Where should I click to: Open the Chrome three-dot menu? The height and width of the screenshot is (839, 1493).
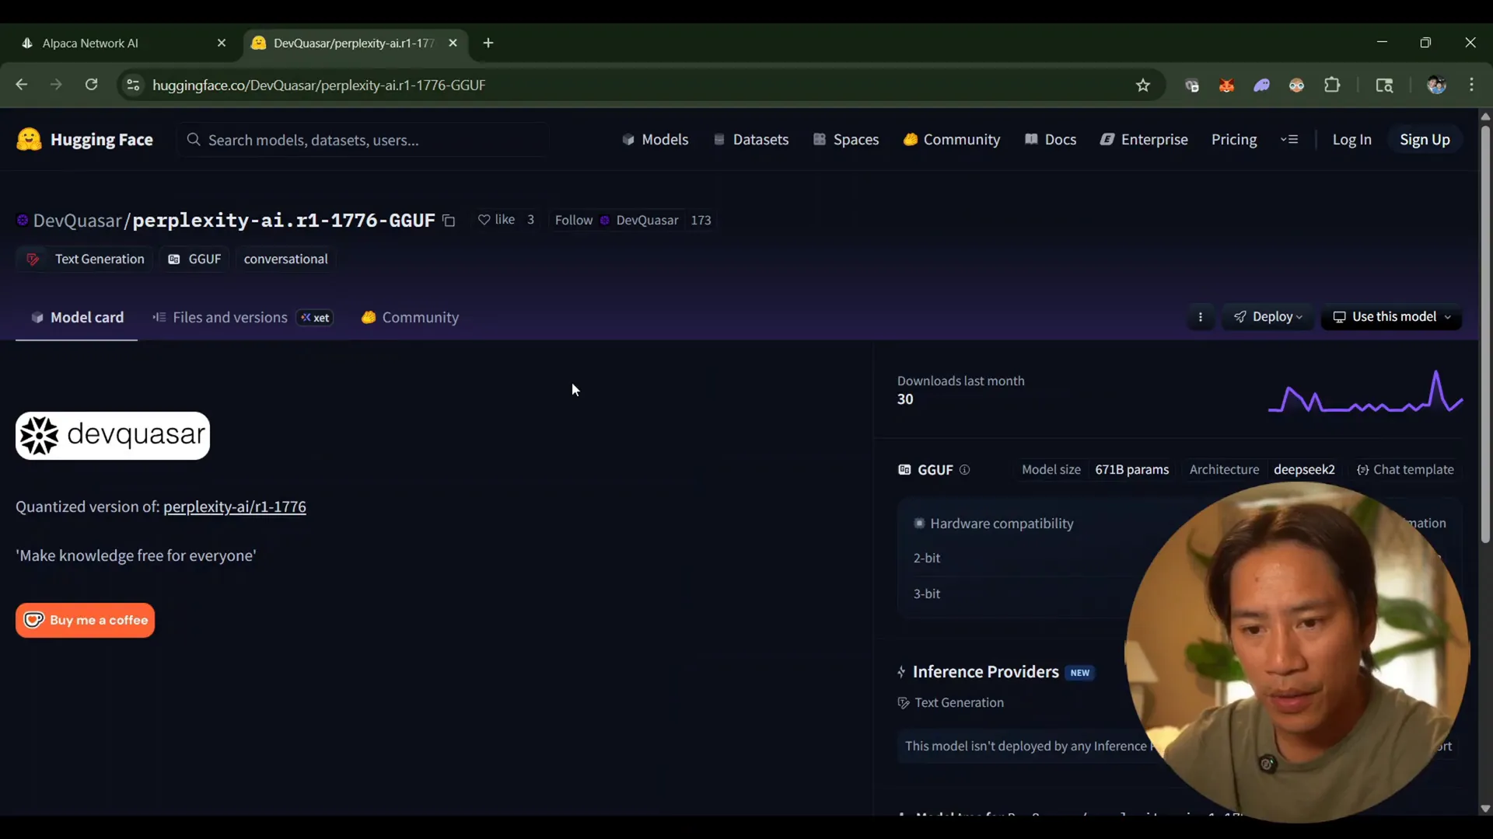point(1471,85)
